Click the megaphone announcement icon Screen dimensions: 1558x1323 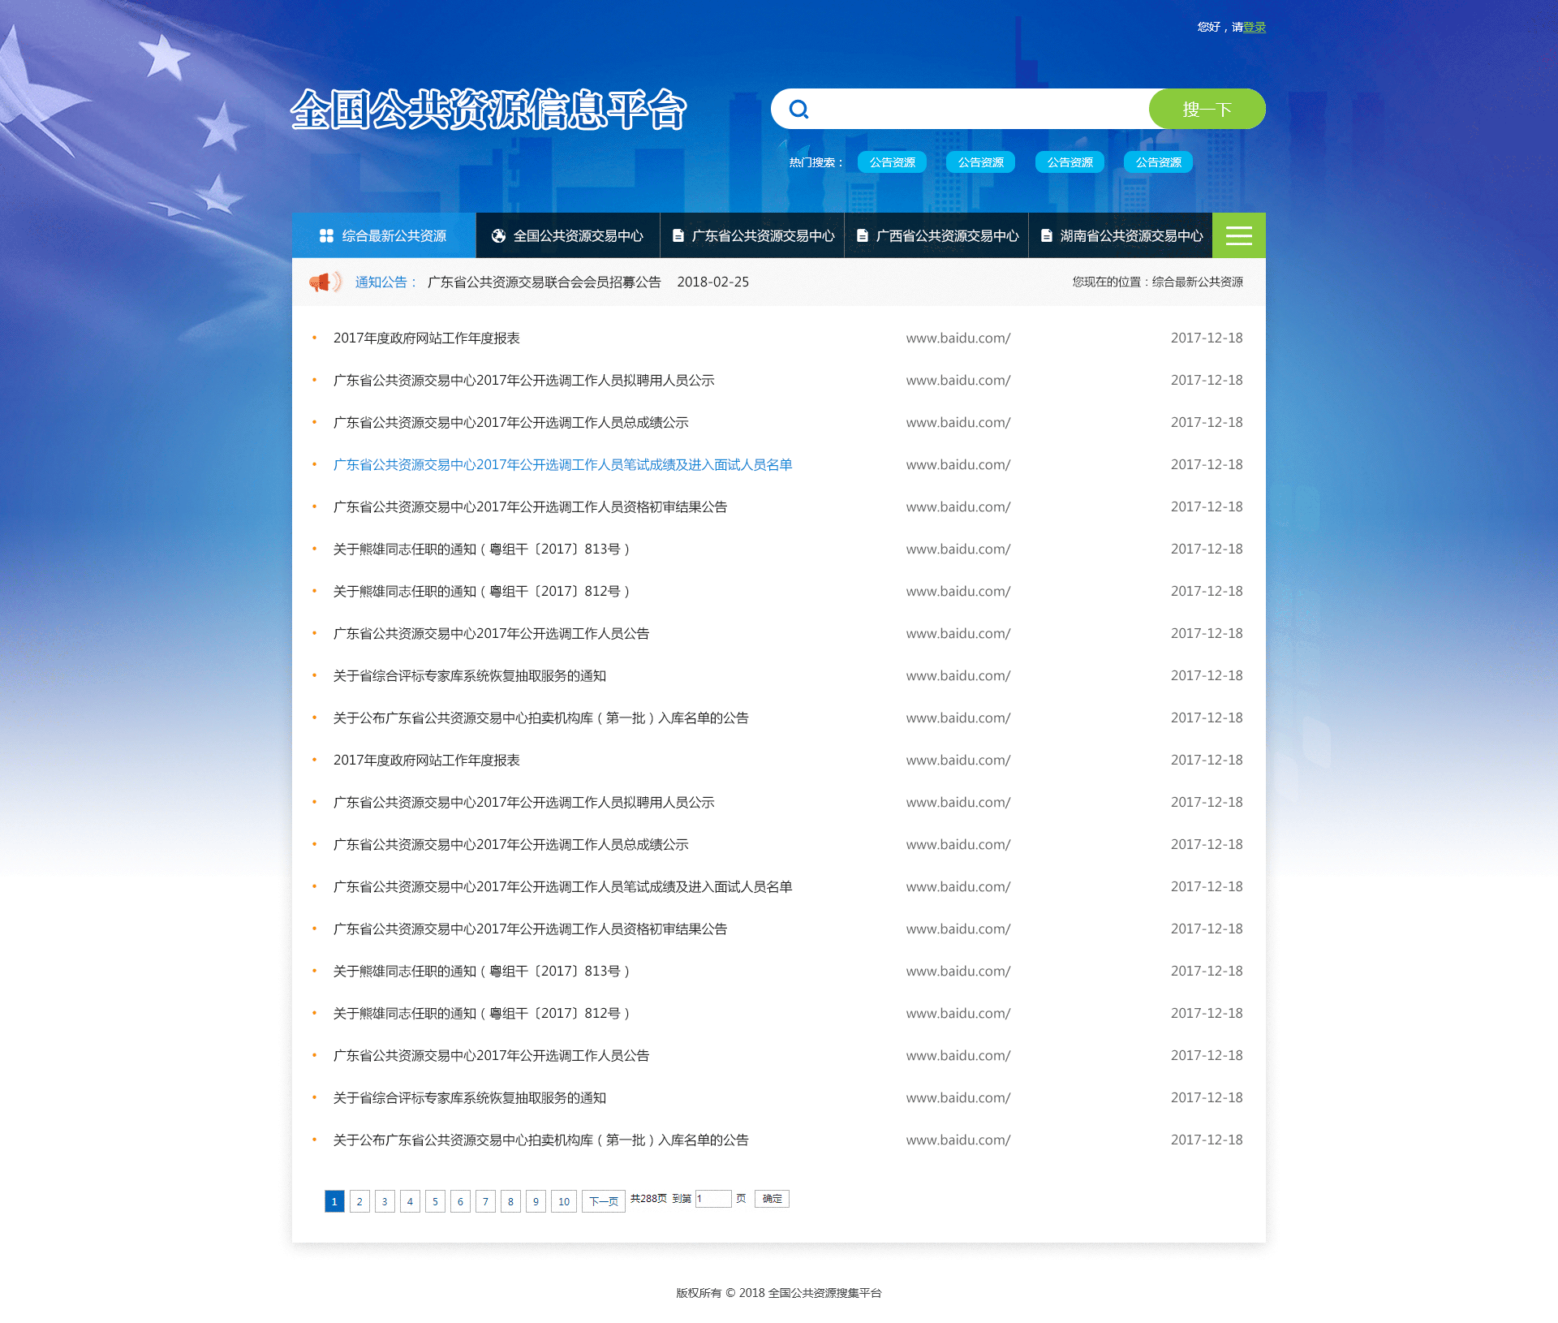[325, 282]
